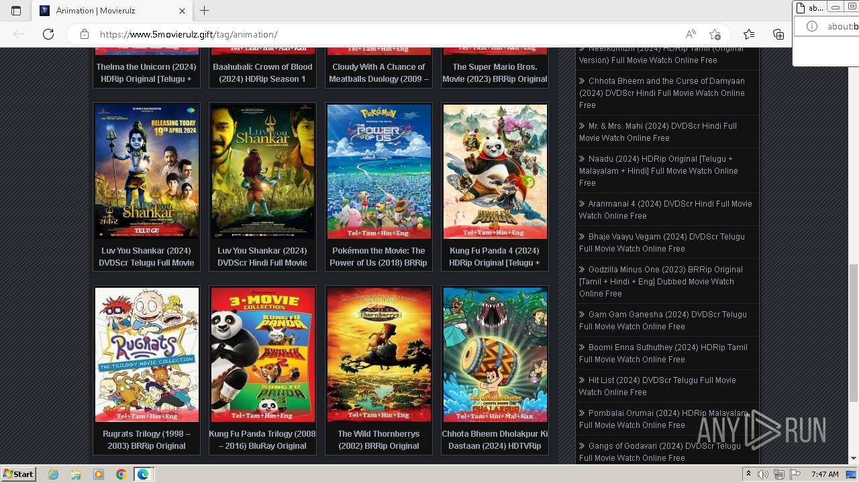Click the taskbar clock 7:47 AM
859x483 pixels.
[x=825, y=474]
